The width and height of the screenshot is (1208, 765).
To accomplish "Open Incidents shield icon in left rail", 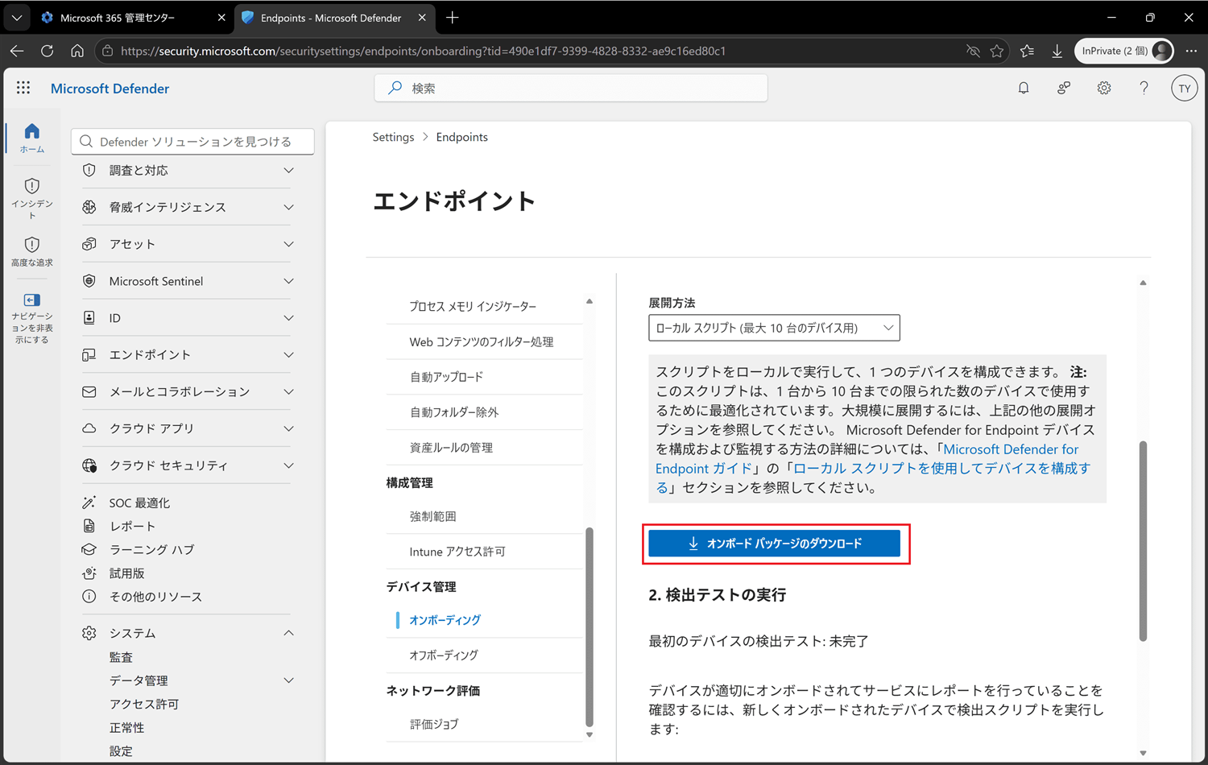I will pos(32,186).
